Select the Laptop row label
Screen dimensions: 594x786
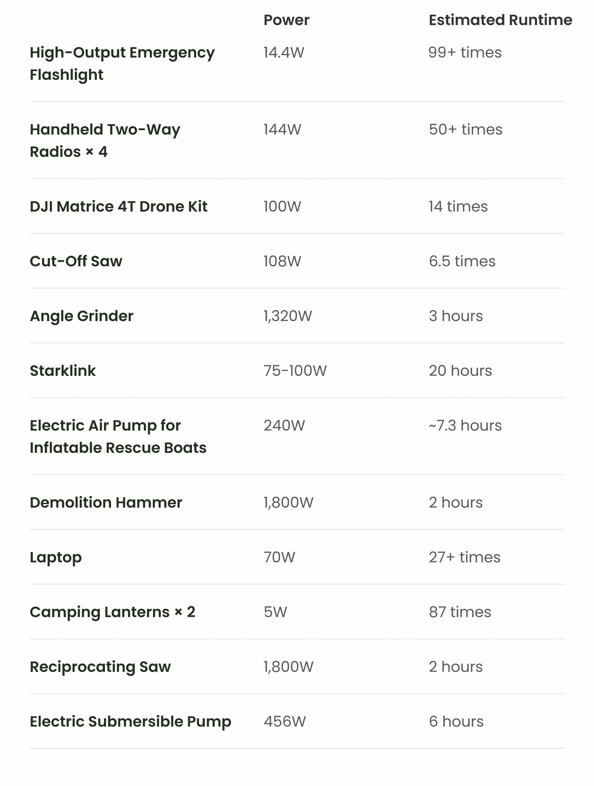(56, 557)
